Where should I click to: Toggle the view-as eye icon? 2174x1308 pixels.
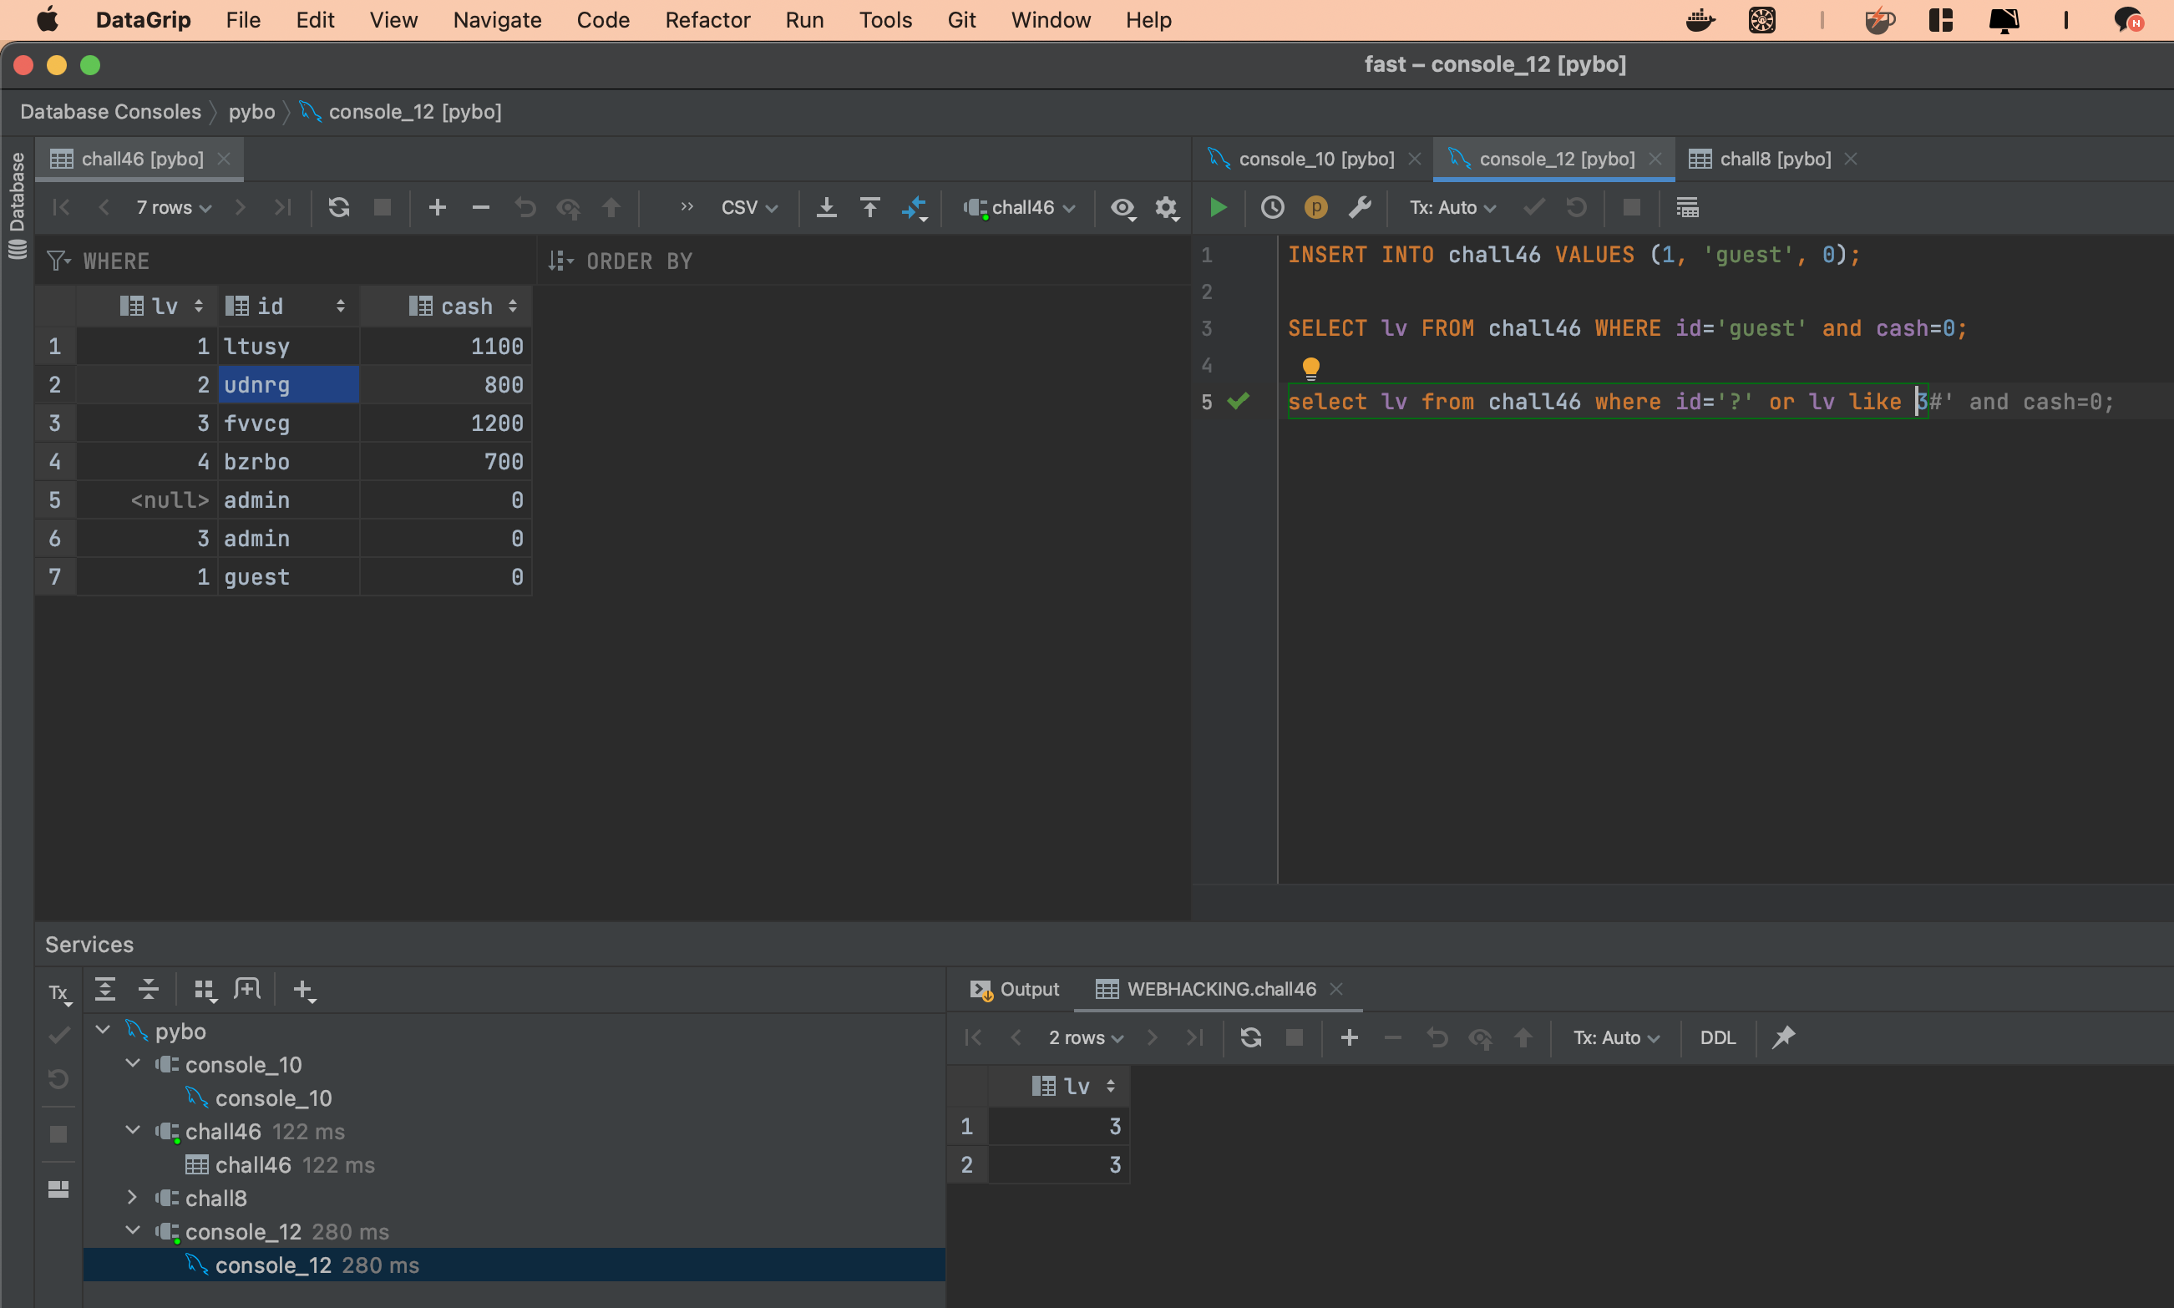(1122, 208)
